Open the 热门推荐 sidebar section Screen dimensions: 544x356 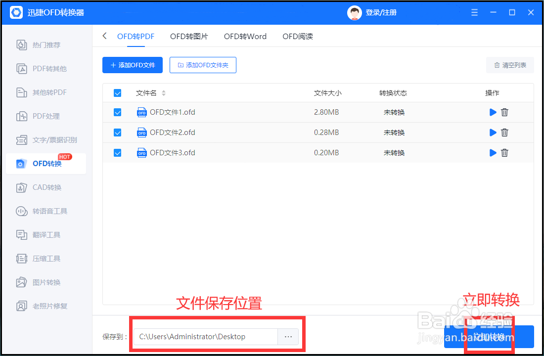click(x=39, y=45)
